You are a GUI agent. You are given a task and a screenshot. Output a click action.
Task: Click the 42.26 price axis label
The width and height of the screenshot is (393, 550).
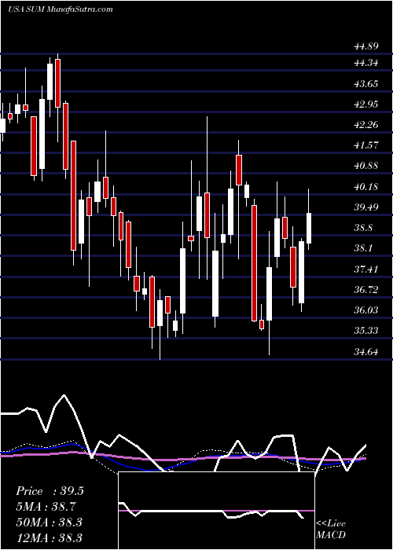[x=365, y=125]
